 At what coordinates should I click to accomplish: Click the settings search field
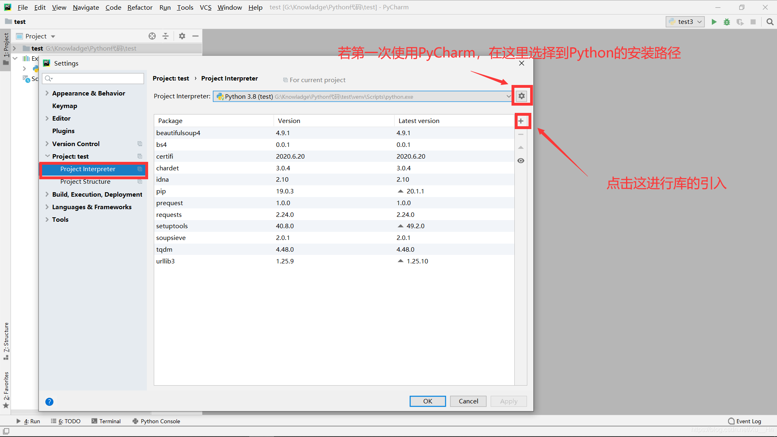coord(93,78)
